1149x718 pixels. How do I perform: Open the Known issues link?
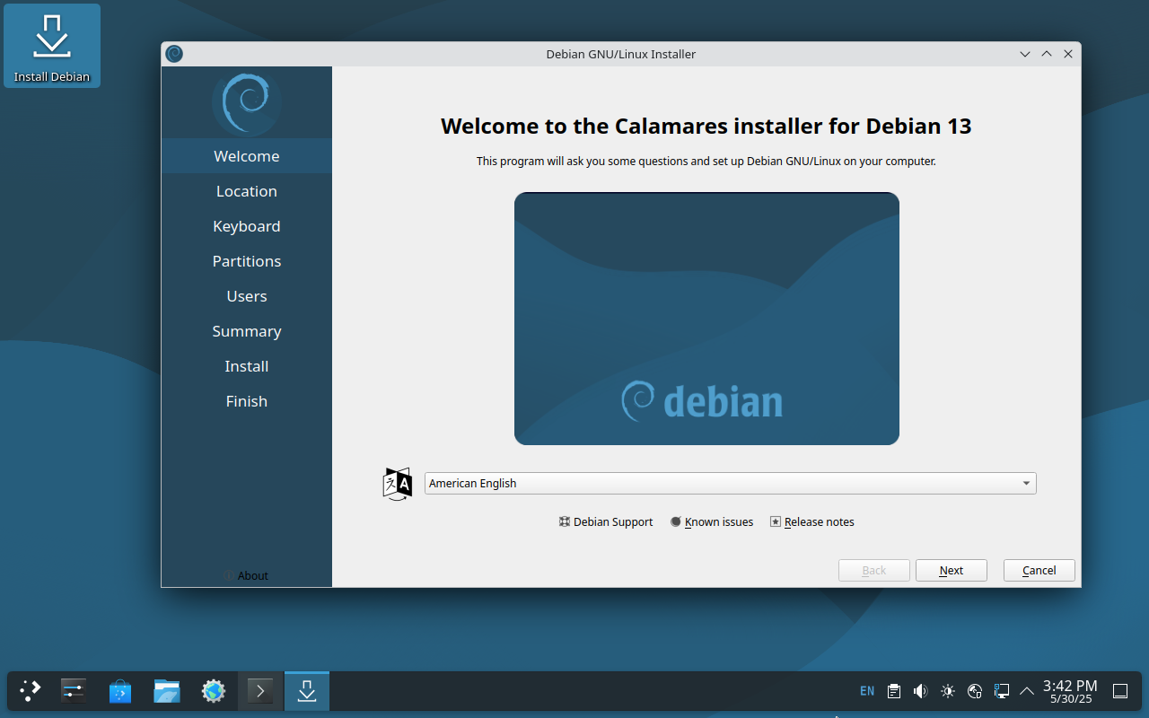(x=712, y=522)
